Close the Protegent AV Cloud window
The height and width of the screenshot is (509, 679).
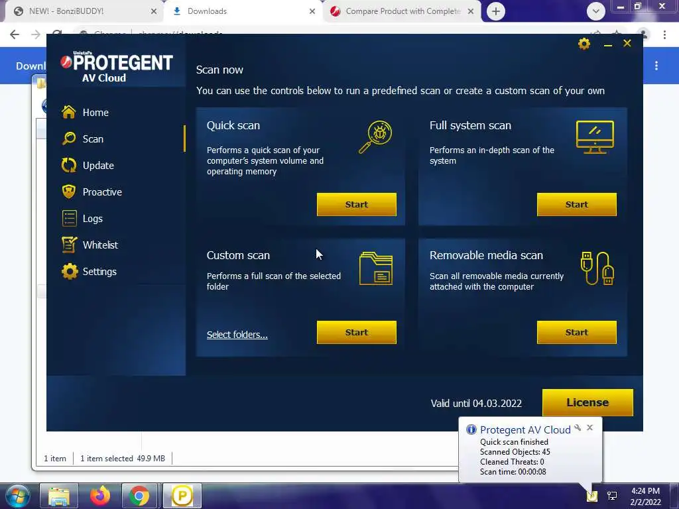(627, 43)
